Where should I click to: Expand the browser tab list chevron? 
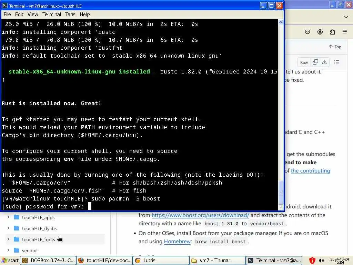pos(346,17)
